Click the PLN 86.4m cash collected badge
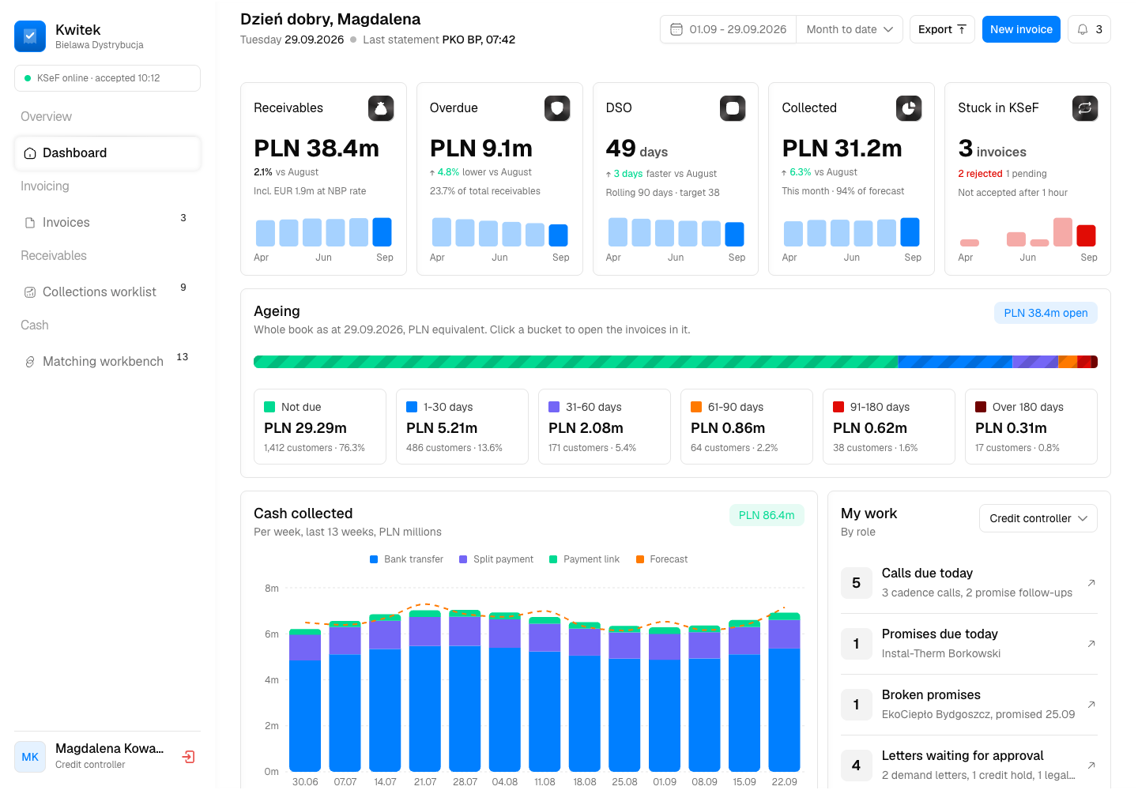 click(767, 515)
